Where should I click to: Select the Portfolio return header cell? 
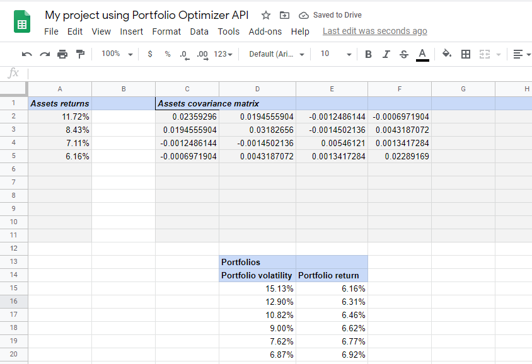(x=332, y=275)
